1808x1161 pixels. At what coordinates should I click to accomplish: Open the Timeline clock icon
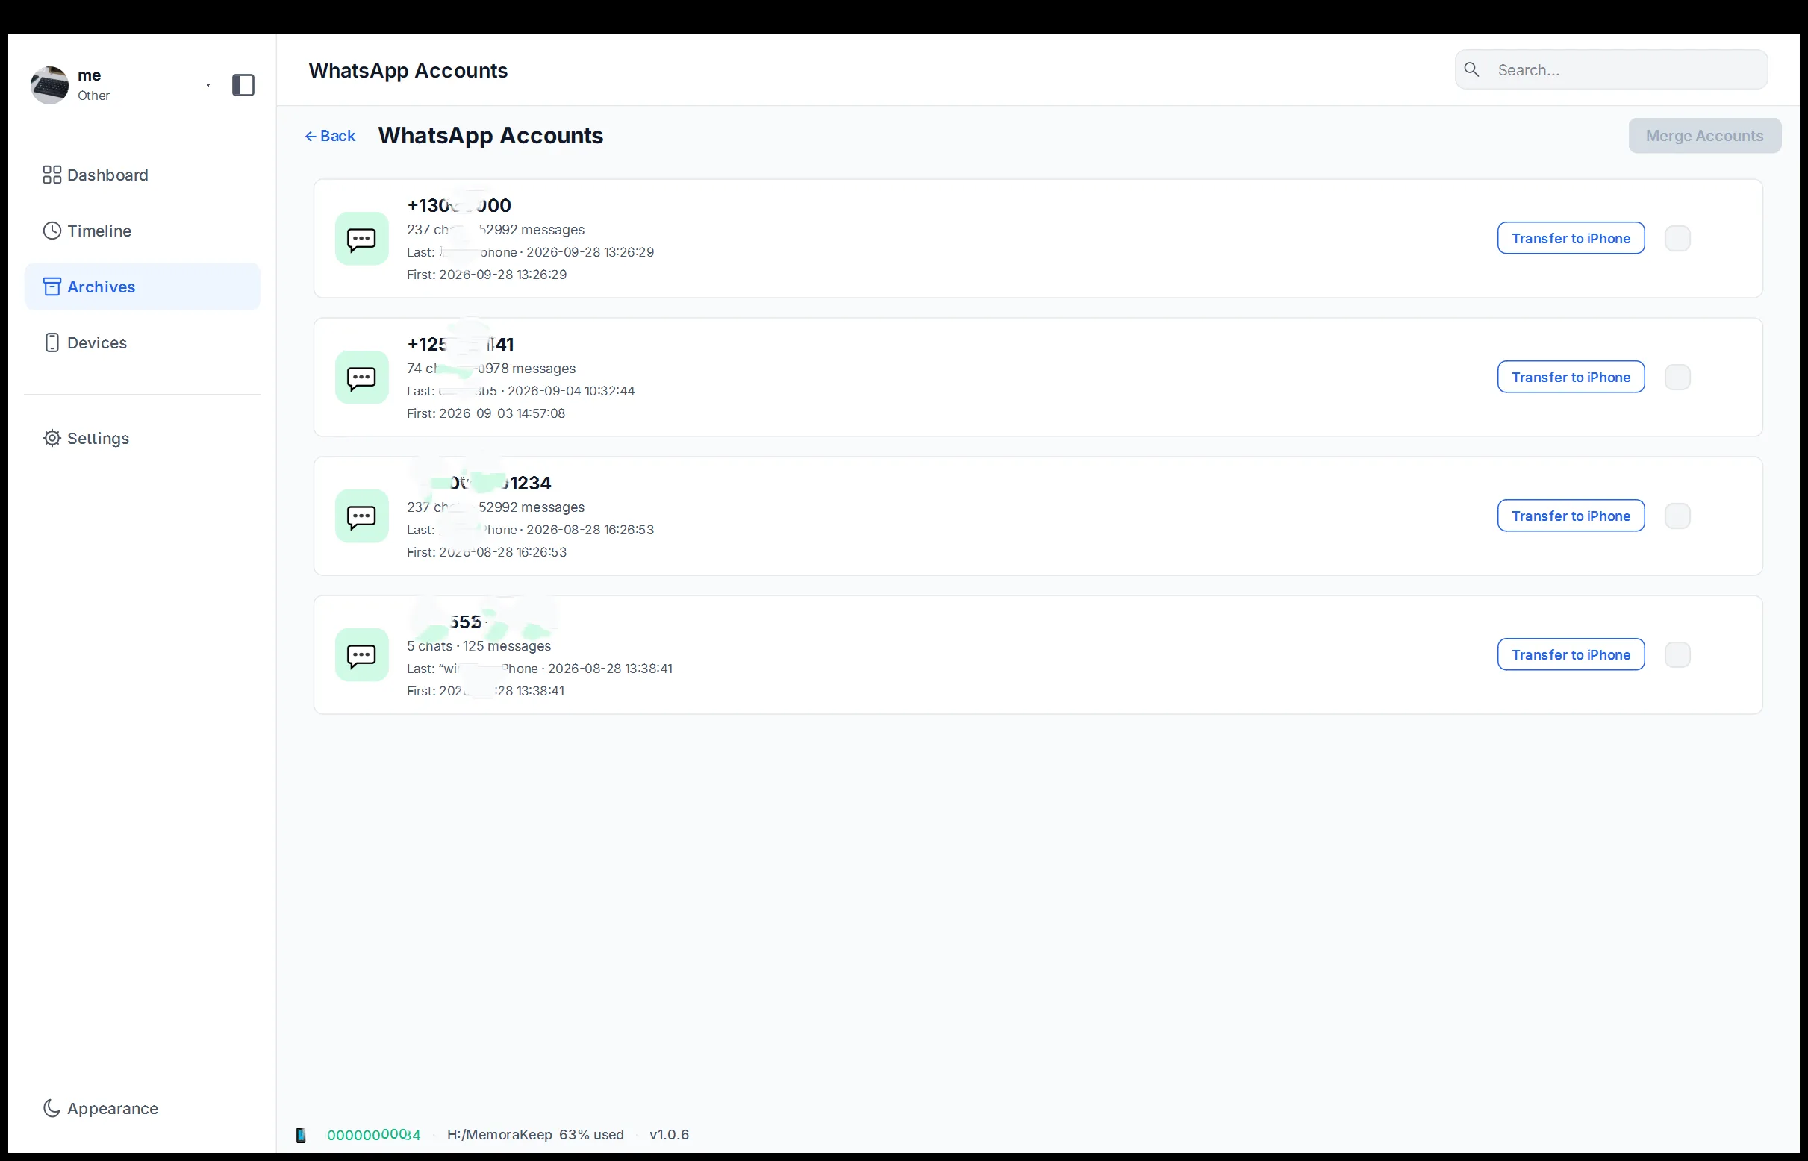click(52, 231)
